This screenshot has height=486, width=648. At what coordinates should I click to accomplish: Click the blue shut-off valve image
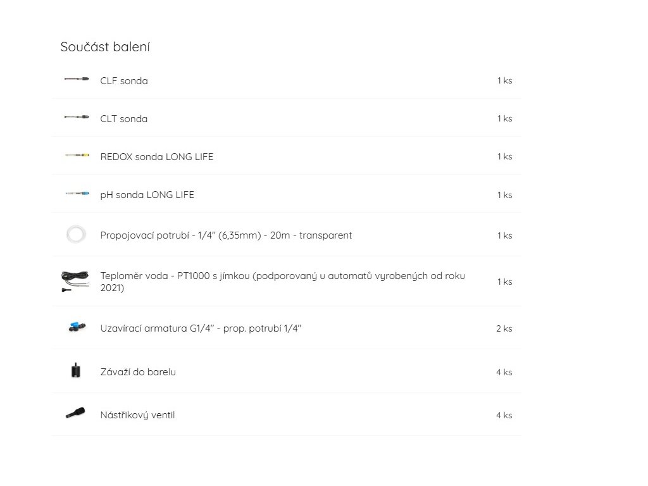click(x=75, y=328)
